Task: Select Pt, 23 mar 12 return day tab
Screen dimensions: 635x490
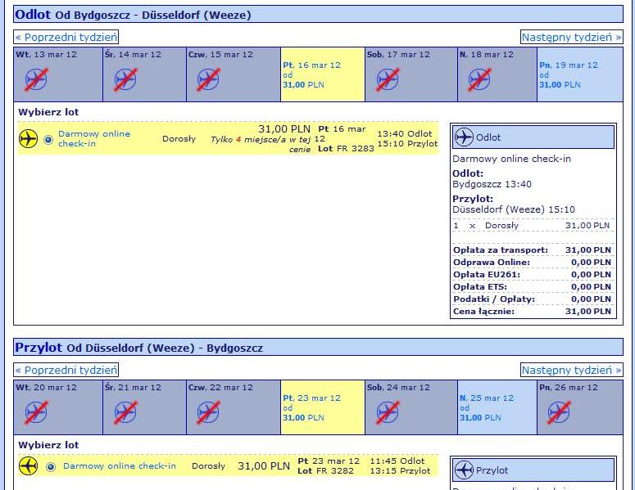Action: [323, 407]
